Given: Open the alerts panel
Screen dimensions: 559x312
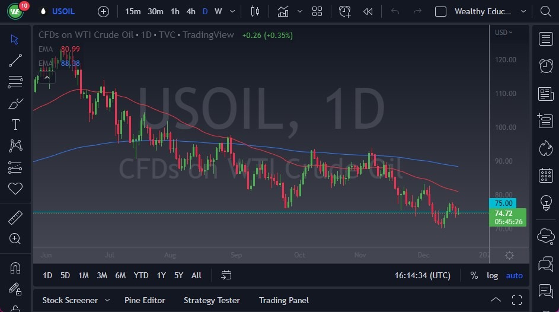Looking at the screenshot, I should (546, 66).
